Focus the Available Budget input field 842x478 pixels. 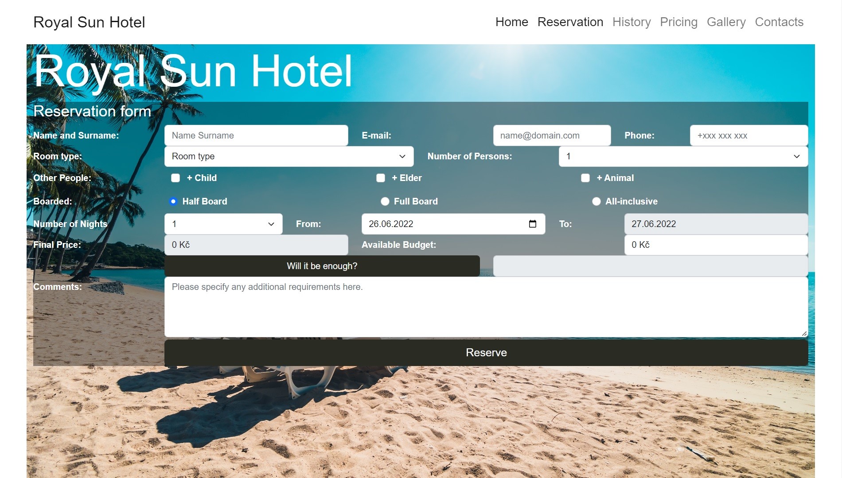click(716, 245)
